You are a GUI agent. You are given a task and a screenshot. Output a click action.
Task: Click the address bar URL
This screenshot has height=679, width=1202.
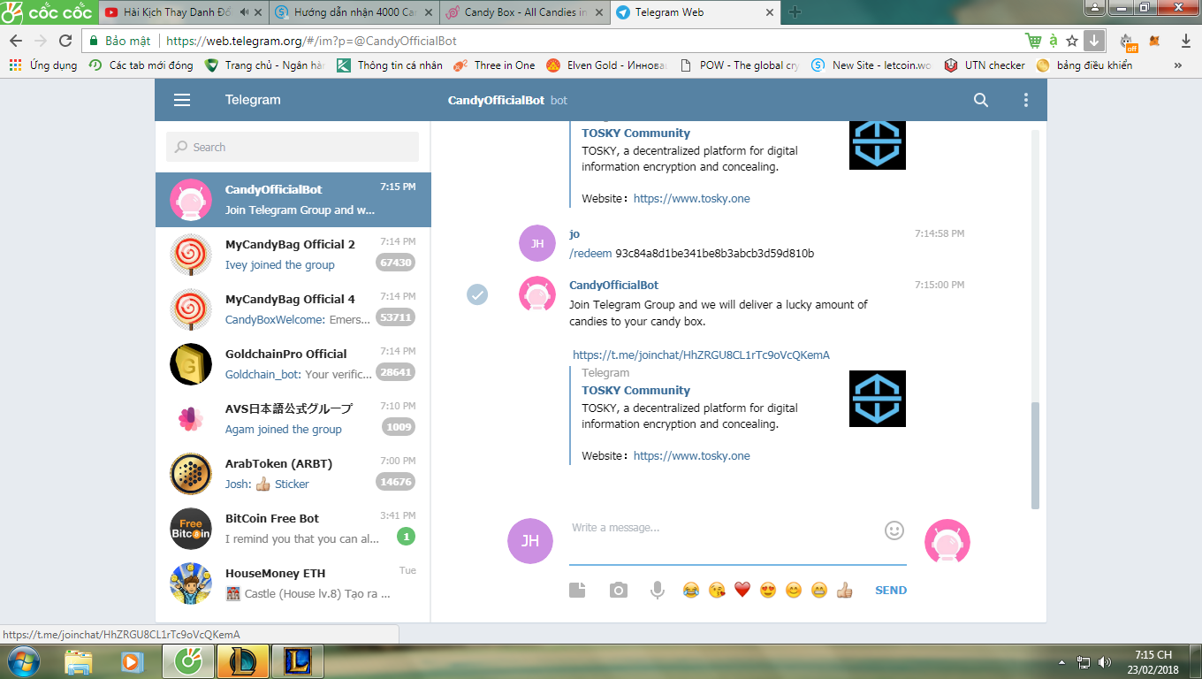click(x=311, y=41)
